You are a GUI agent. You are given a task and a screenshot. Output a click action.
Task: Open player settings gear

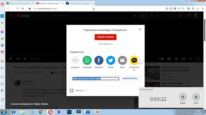[176, 59]
